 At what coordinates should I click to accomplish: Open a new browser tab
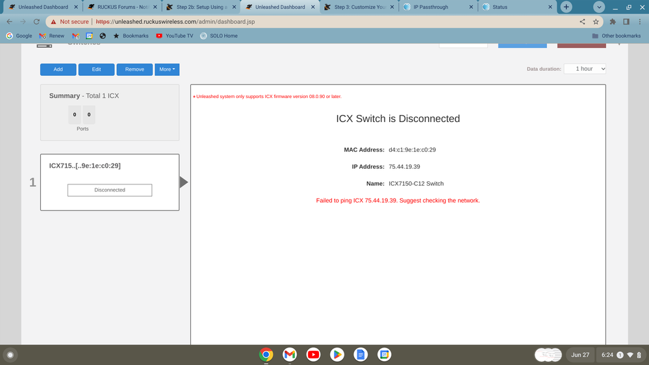coord(566,7)
